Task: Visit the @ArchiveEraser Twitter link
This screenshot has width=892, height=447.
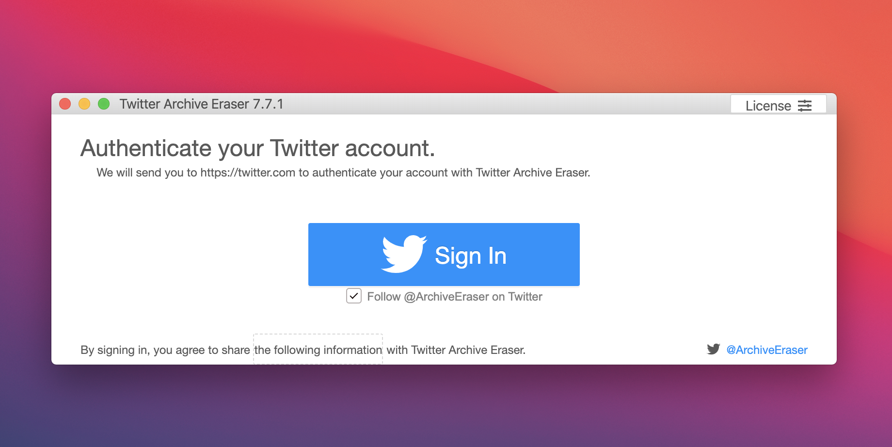Action: coord(767,350)
